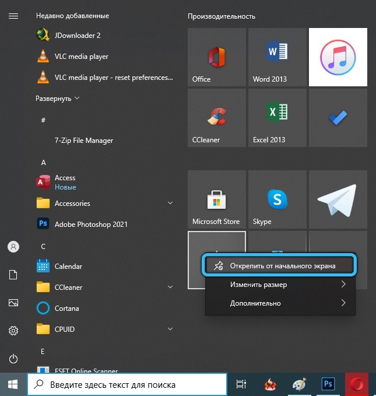Click the Производительность group title
This screenshot has width=376, height=396.
(222, 16)
